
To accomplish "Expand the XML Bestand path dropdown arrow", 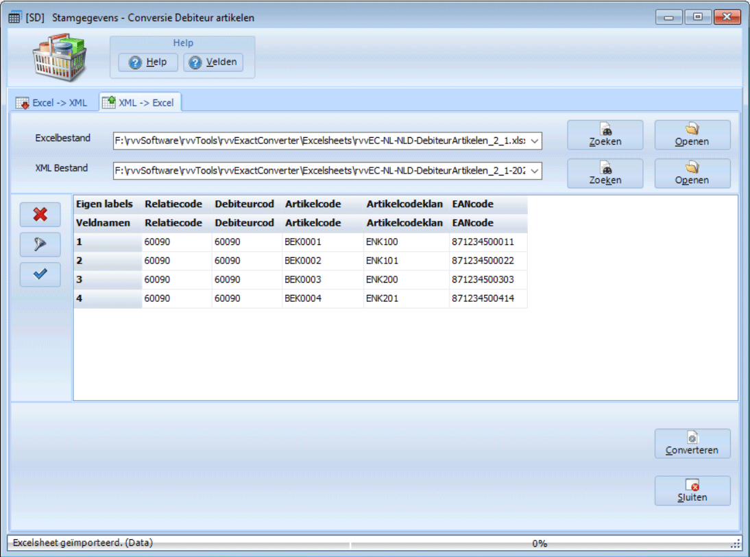I will 534,171.
